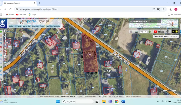Open the Maps bookmark
The width and height of the screenshot is (181, 105).
32,14
